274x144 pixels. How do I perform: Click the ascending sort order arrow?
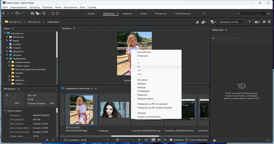pos(249,22)
